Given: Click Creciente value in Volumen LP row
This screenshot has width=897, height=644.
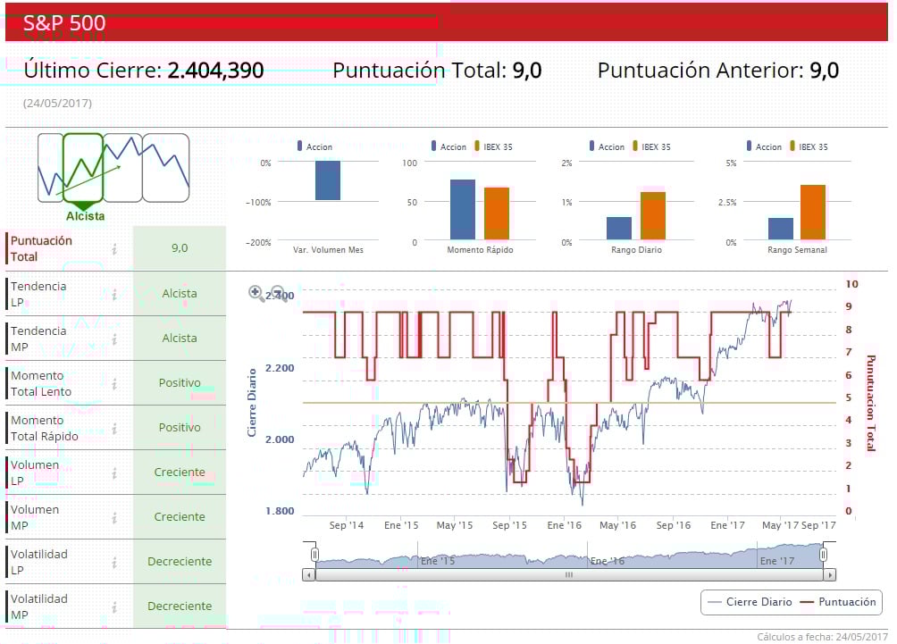Looking at the screenshot, I should [180, 472].
